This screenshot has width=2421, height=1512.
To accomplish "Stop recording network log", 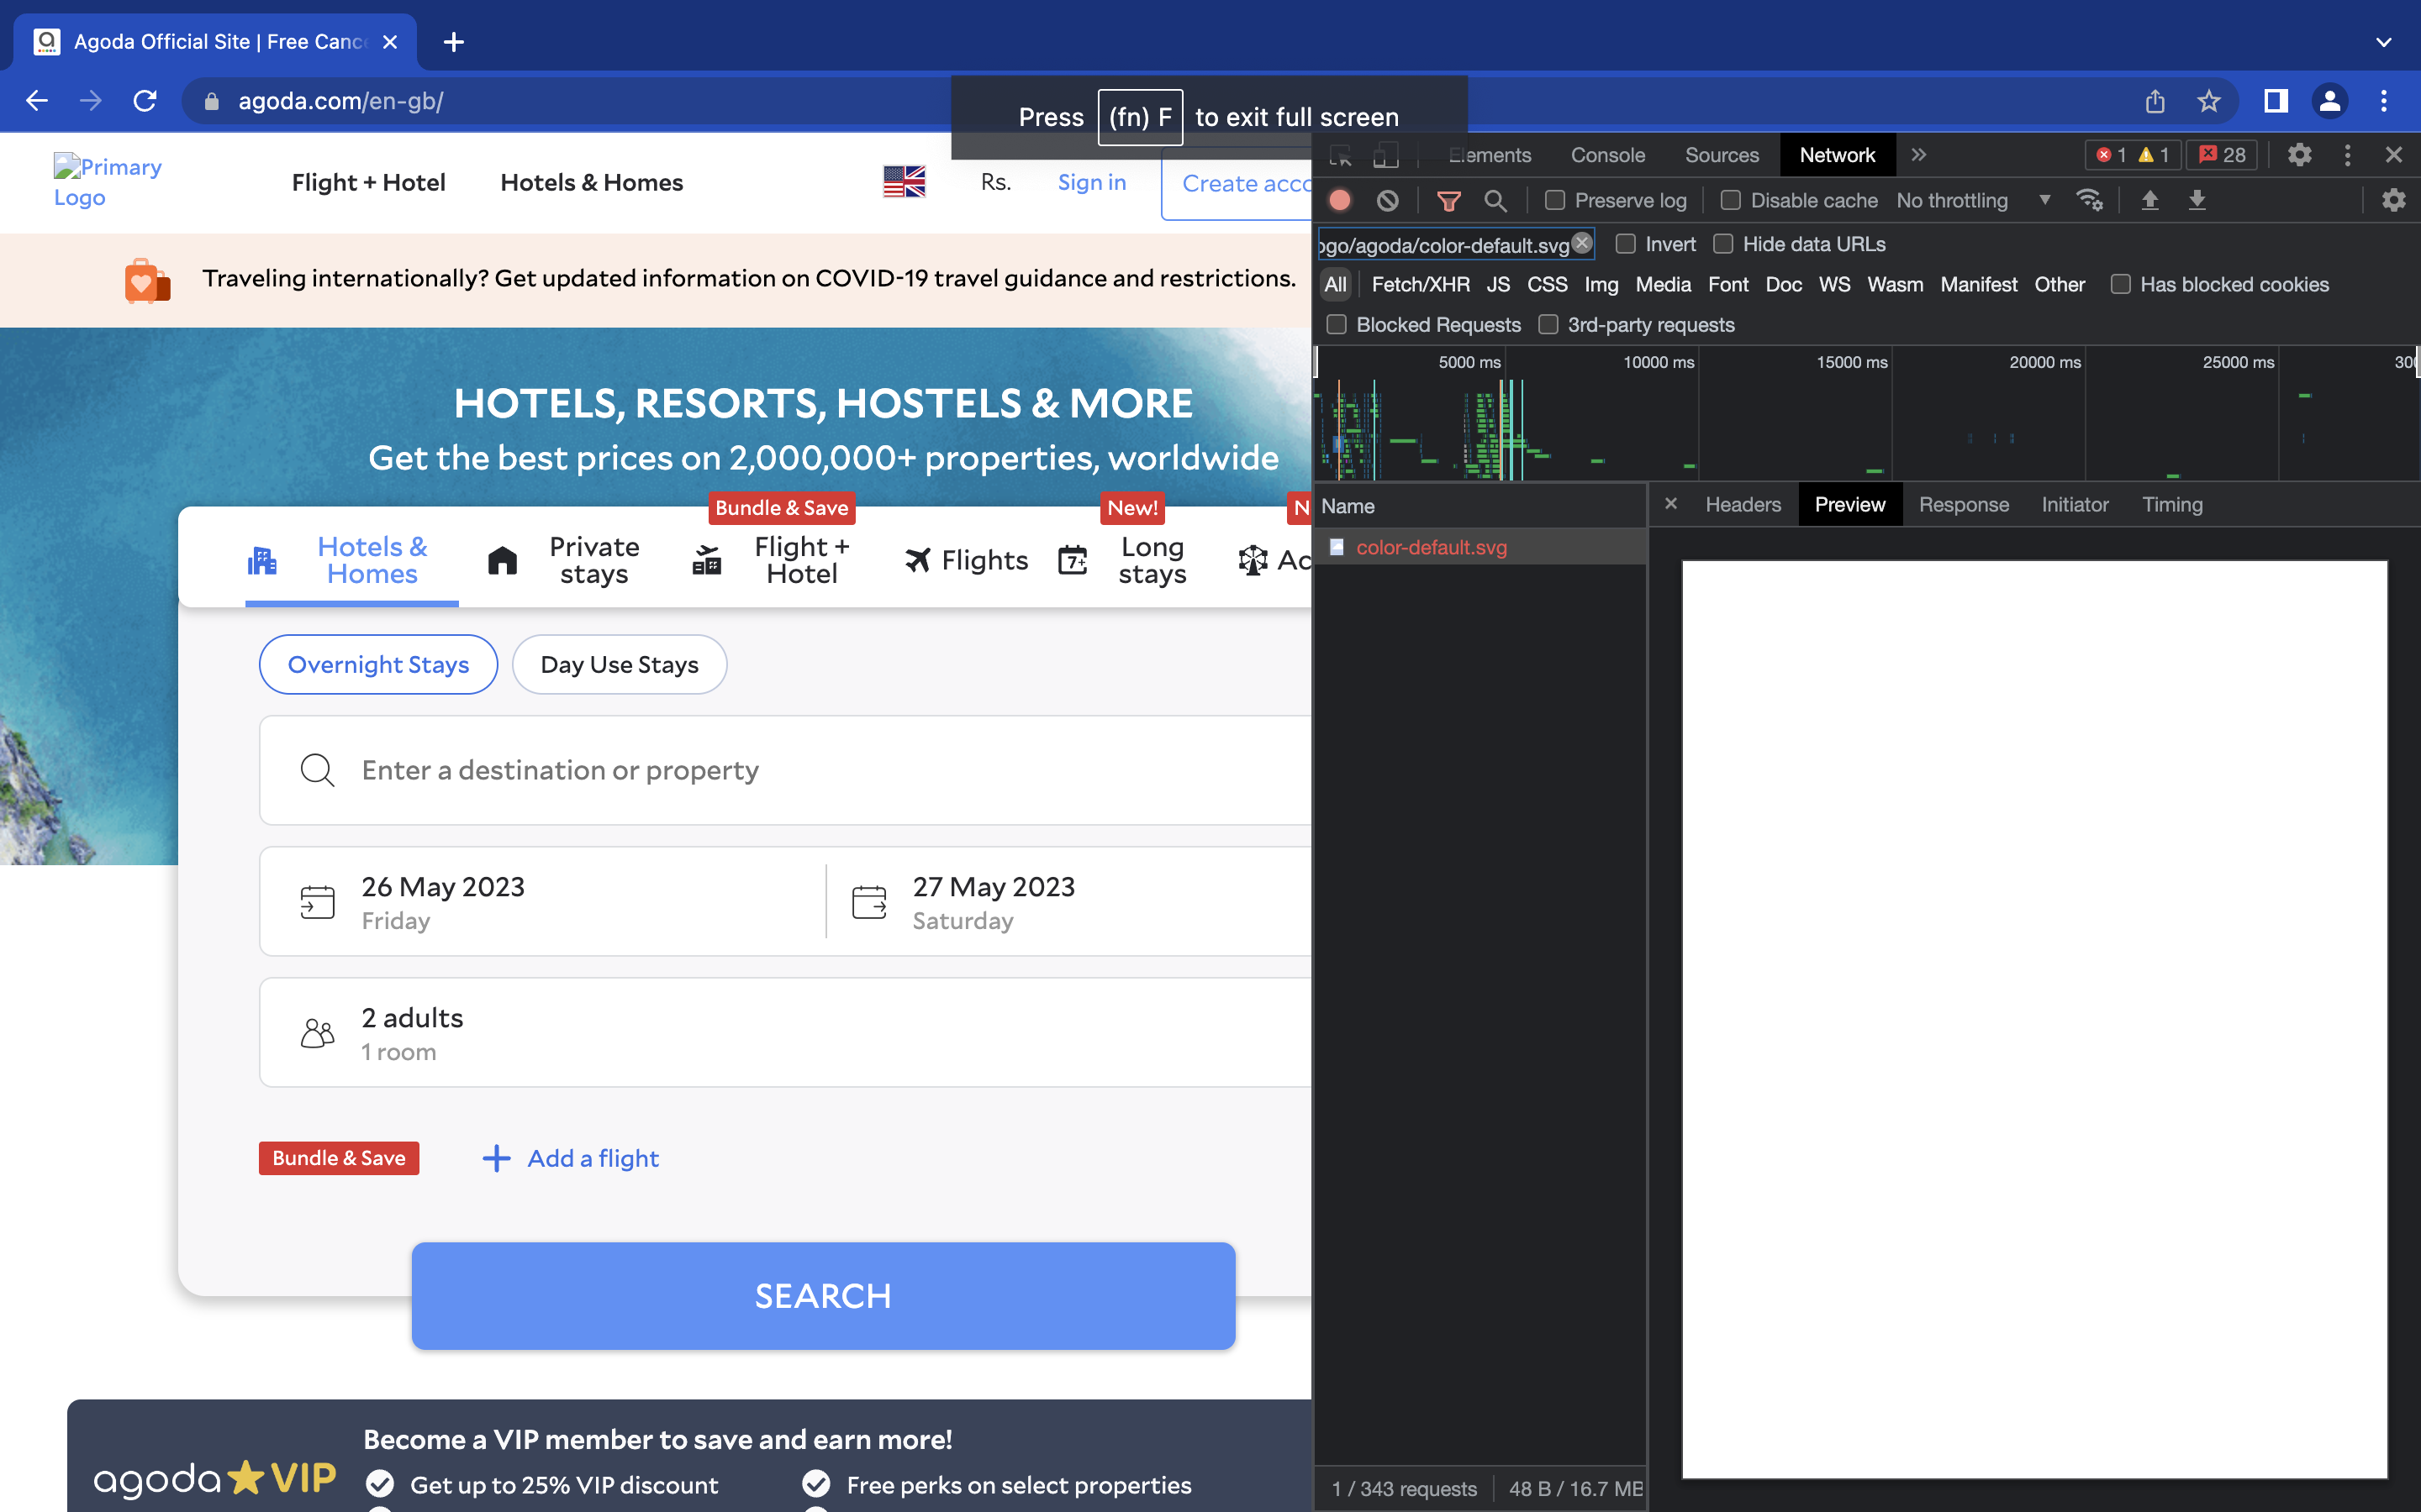I will [1341, 200].
